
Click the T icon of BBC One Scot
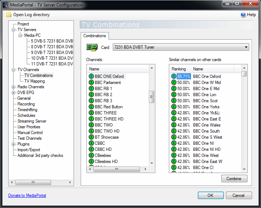pyautogui.click(x=174, y=101)
